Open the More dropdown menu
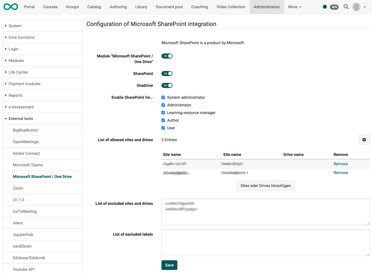This screenshot has width=372, height=275. 295,7
